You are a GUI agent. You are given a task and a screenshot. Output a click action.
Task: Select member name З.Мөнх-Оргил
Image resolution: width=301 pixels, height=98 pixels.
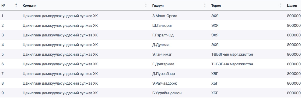(164, 16)
